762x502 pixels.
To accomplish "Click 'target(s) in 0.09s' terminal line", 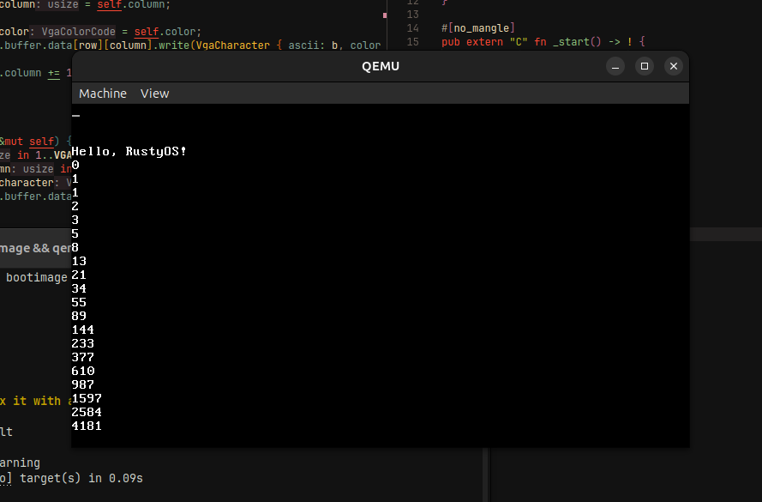I will point(81,478).
